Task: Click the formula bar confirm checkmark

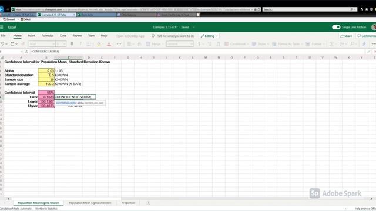Action: coord(368,52)
